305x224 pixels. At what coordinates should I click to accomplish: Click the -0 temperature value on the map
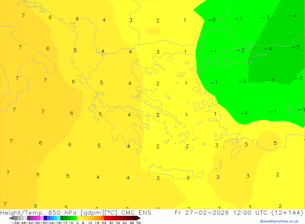point(212,20)
